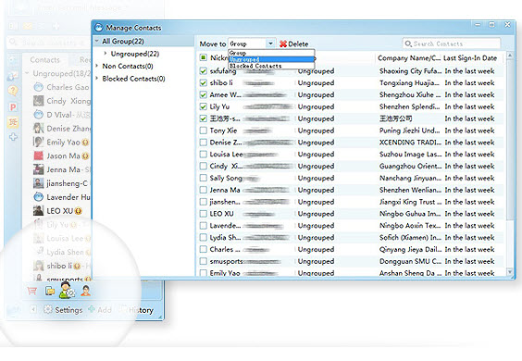Open Settings gear icon
The height and width of the screenshot is (361, 522).
coord(48,309)
